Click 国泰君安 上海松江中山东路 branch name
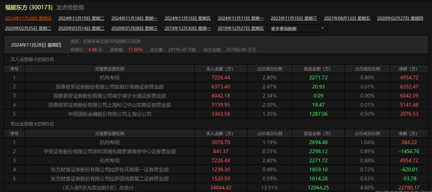This screenshot has width=432, height=192. [110, 105]
